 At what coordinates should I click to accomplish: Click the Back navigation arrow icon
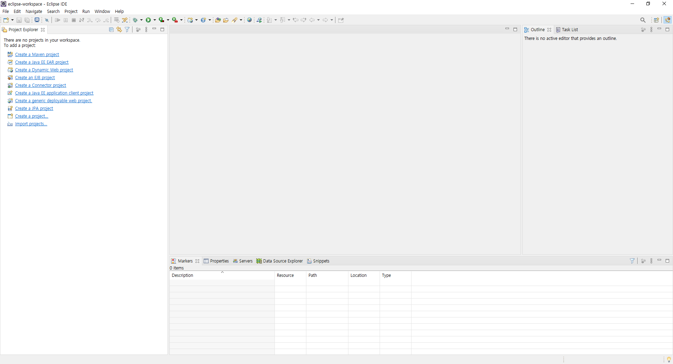point(312,20)
